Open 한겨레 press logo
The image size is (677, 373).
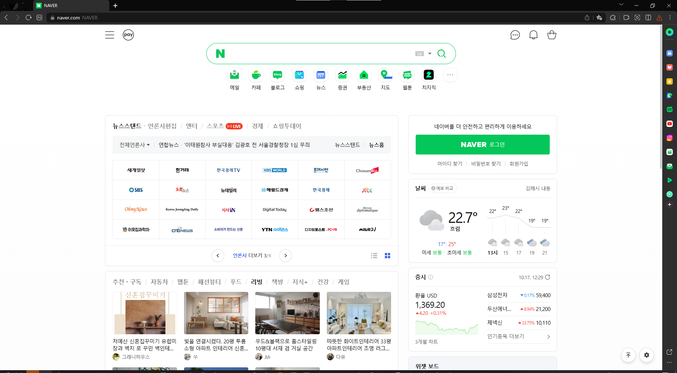[x=182, y=170]
